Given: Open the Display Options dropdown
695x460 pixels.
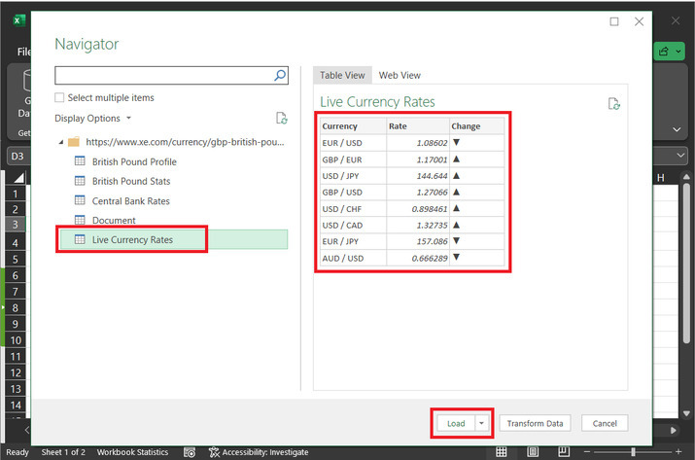Looking at the screenshot, I should pyautogui.click(x=92, y=118).
